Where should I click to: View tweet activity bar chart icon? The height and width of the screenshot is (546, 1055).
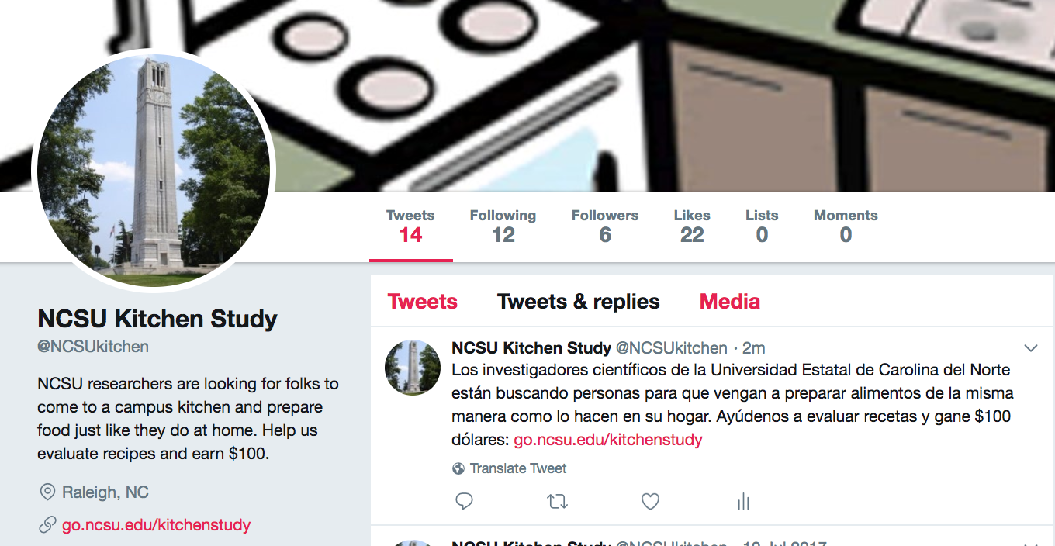coord(743,502)
